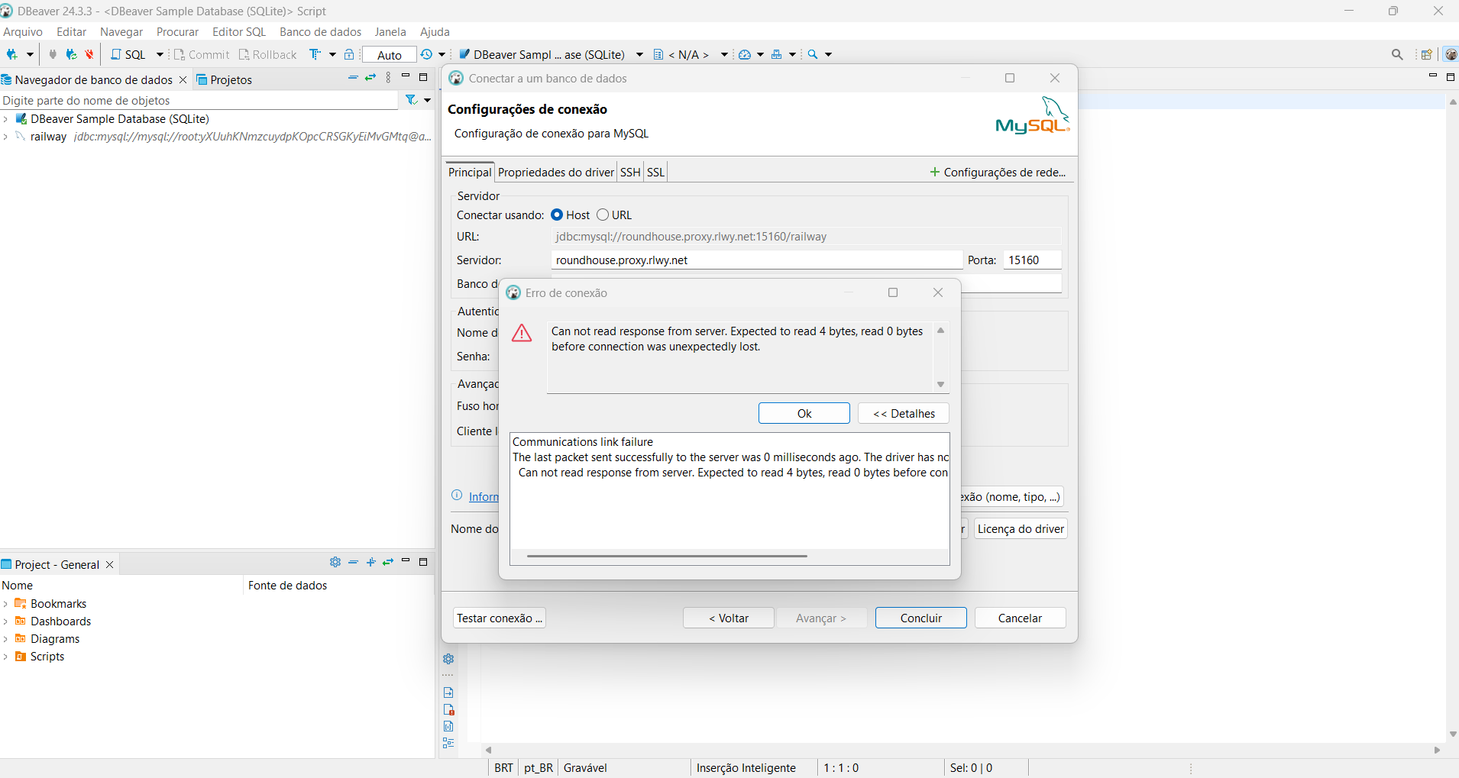The image size is (1459, 778).
Task: Click the global search magnifier at top right
Action: pos(1397,54)
